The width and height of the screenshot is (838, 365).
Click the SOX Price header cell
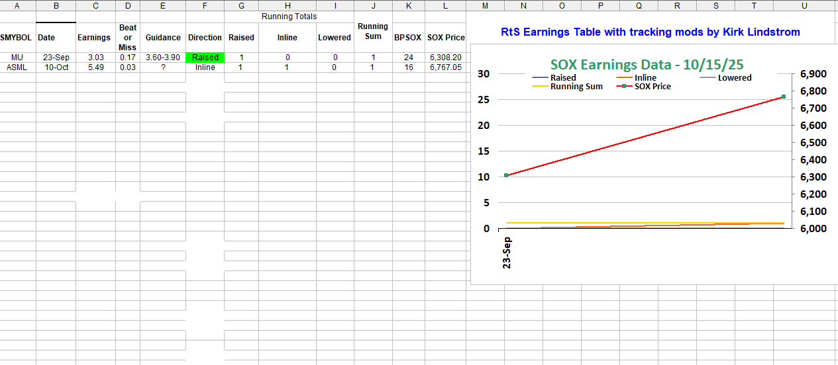(445, 38)
